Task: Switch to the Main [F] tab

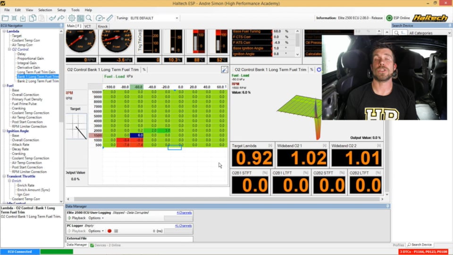Action: [x=74, y=26]
